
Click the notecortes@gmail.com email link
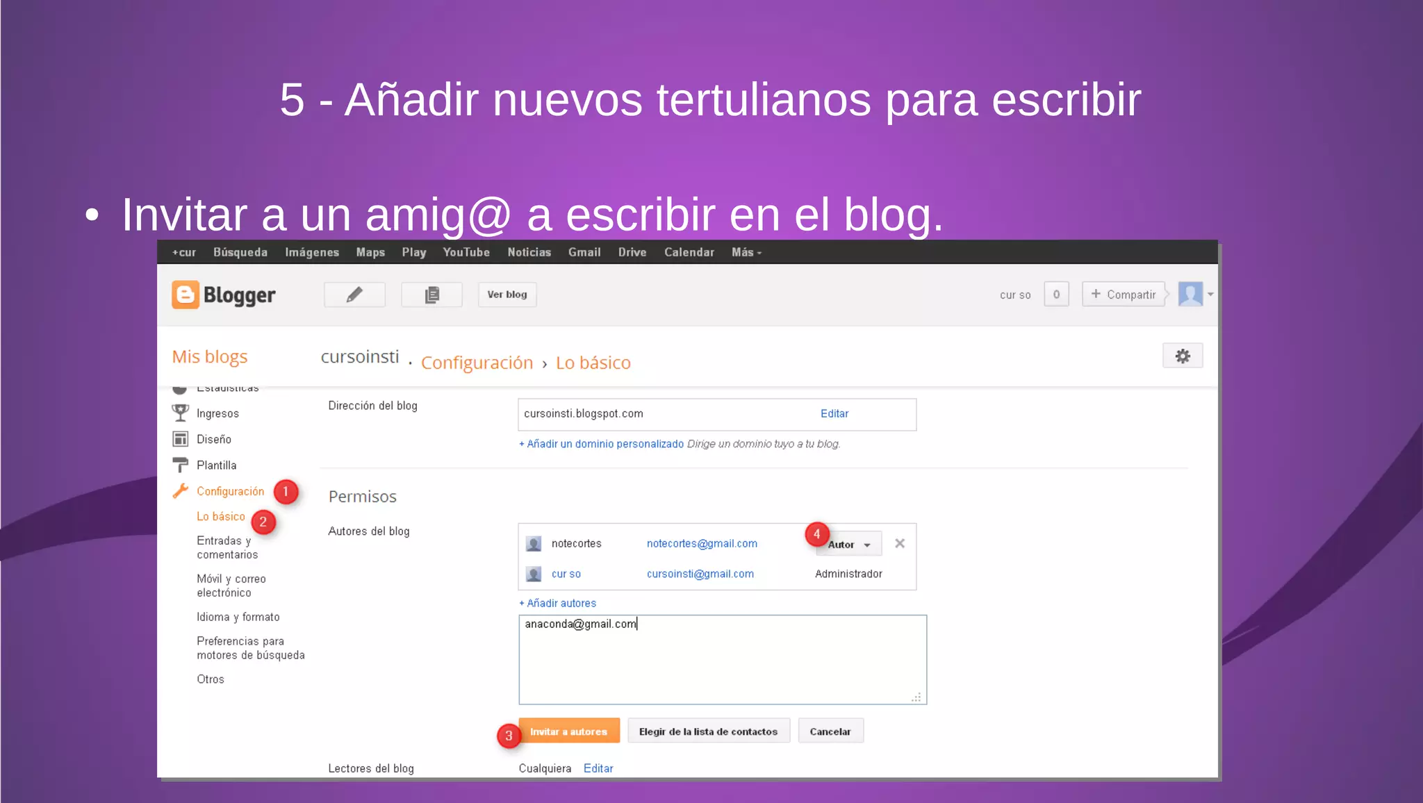tap(702, 543)
